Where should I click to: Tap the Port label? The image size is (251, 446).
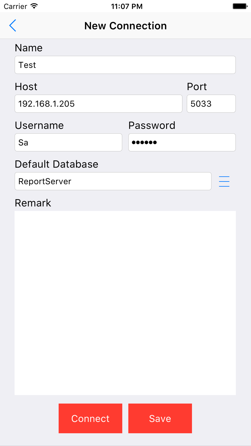point(197,87)
